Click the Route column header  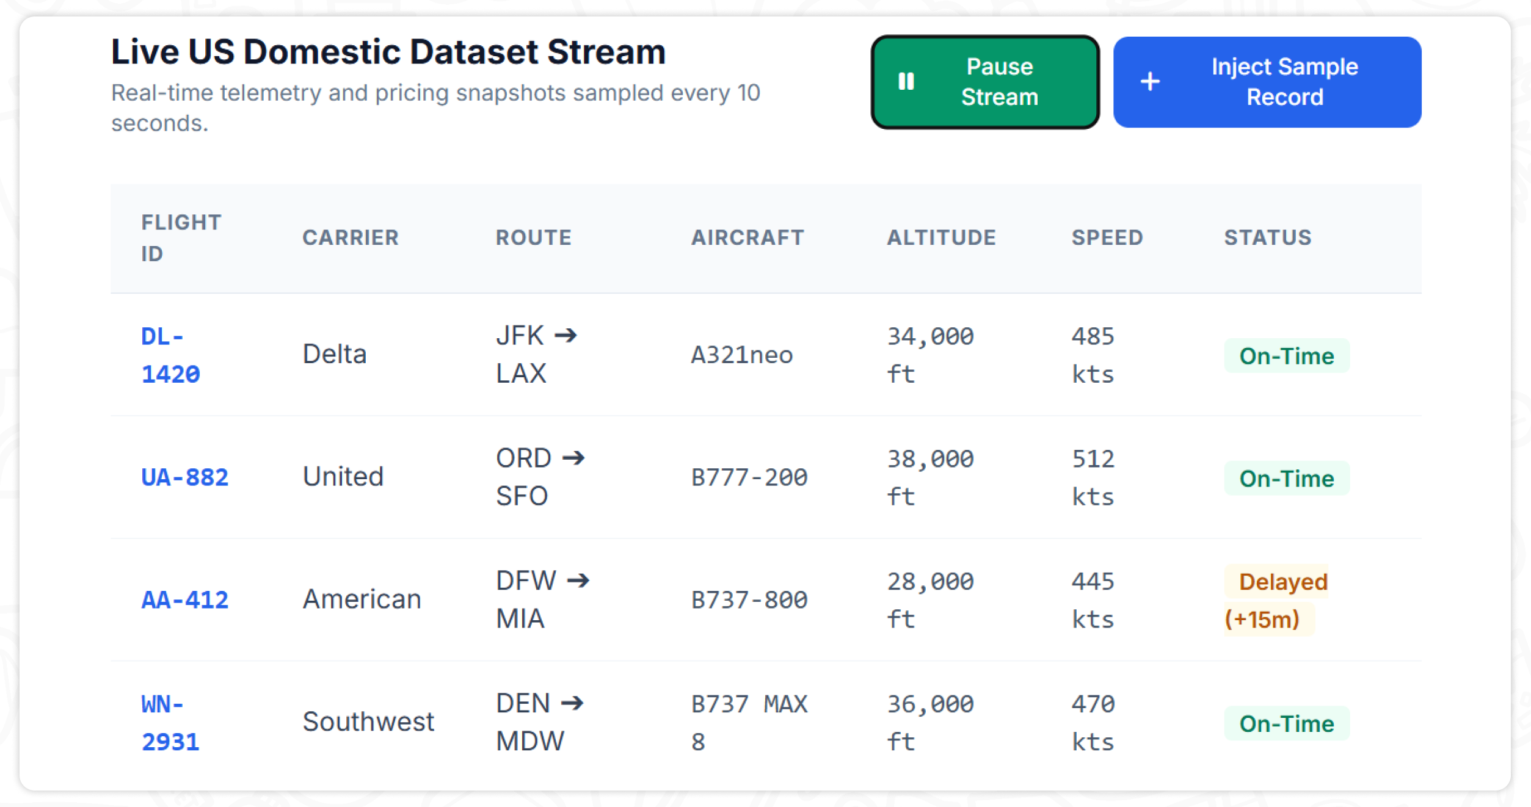pos(533,237)
